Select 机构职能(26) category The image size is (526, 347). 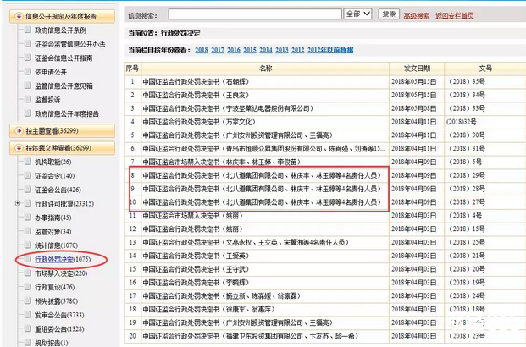[x=53, y=162]
